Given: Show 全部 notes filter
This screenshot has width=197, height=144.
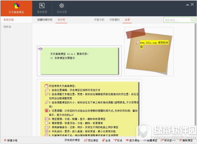Looking at the screenshot, I should pos(127,20).
